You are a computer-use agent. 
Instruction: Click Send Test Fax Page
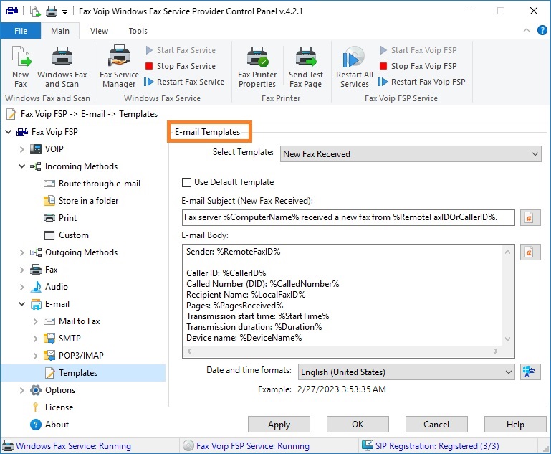[x=306, y=67]
